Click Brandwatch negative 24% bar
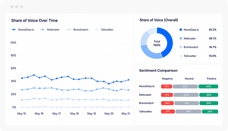Viewport: 228px width, 131px height. point(167,103)
